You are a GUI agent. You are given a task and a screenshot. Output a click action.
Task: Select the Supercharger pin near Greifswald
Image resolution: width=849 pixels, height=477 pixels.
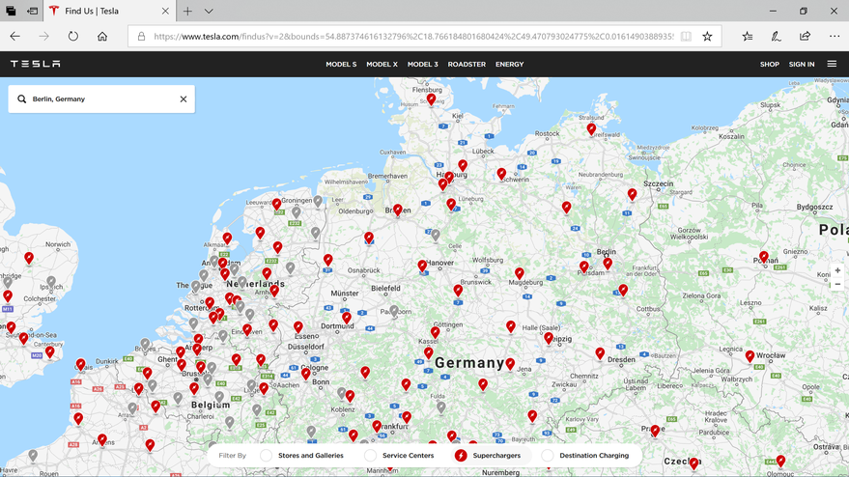(x=591, y=129)
